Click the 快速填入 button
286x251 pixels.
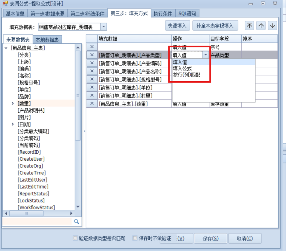point(177,26)
